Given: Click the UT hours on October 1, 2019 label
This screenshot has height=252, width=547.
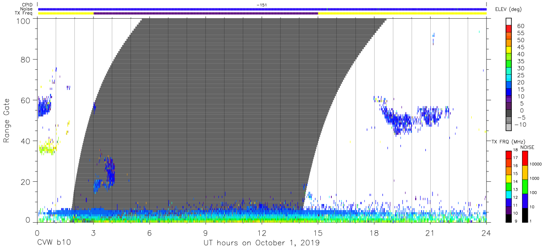Looking at the screenshot, I should (x=261, y=243).
